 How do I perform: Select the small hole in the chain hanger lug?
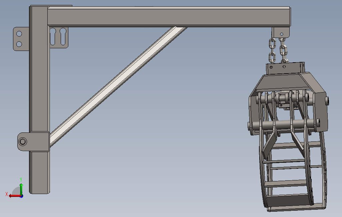pyautogui.click(x=282, y=34)
